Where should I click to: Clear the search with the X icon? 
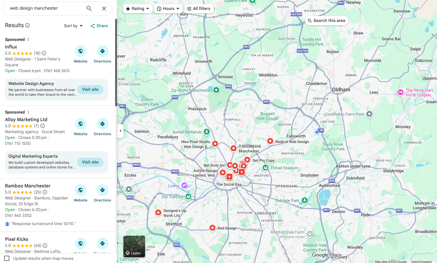[x=104, y=8]
